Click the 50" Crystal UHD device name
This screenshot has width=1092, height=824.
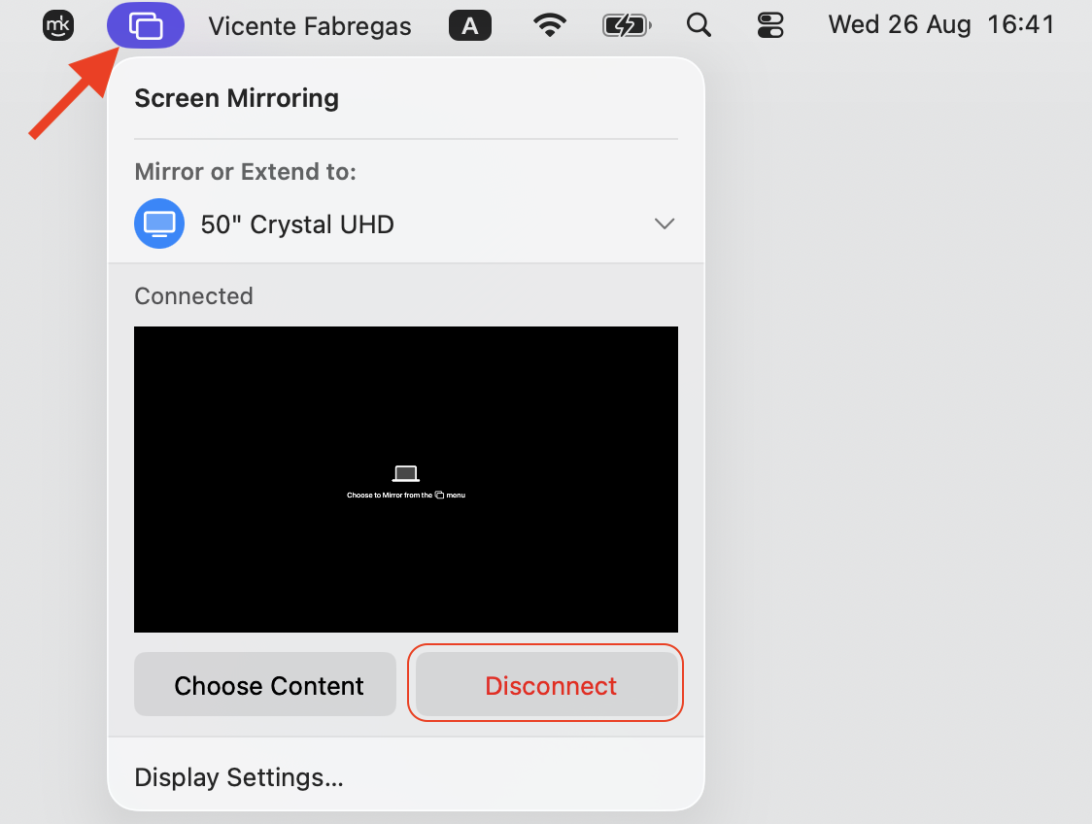pos(297,224)
